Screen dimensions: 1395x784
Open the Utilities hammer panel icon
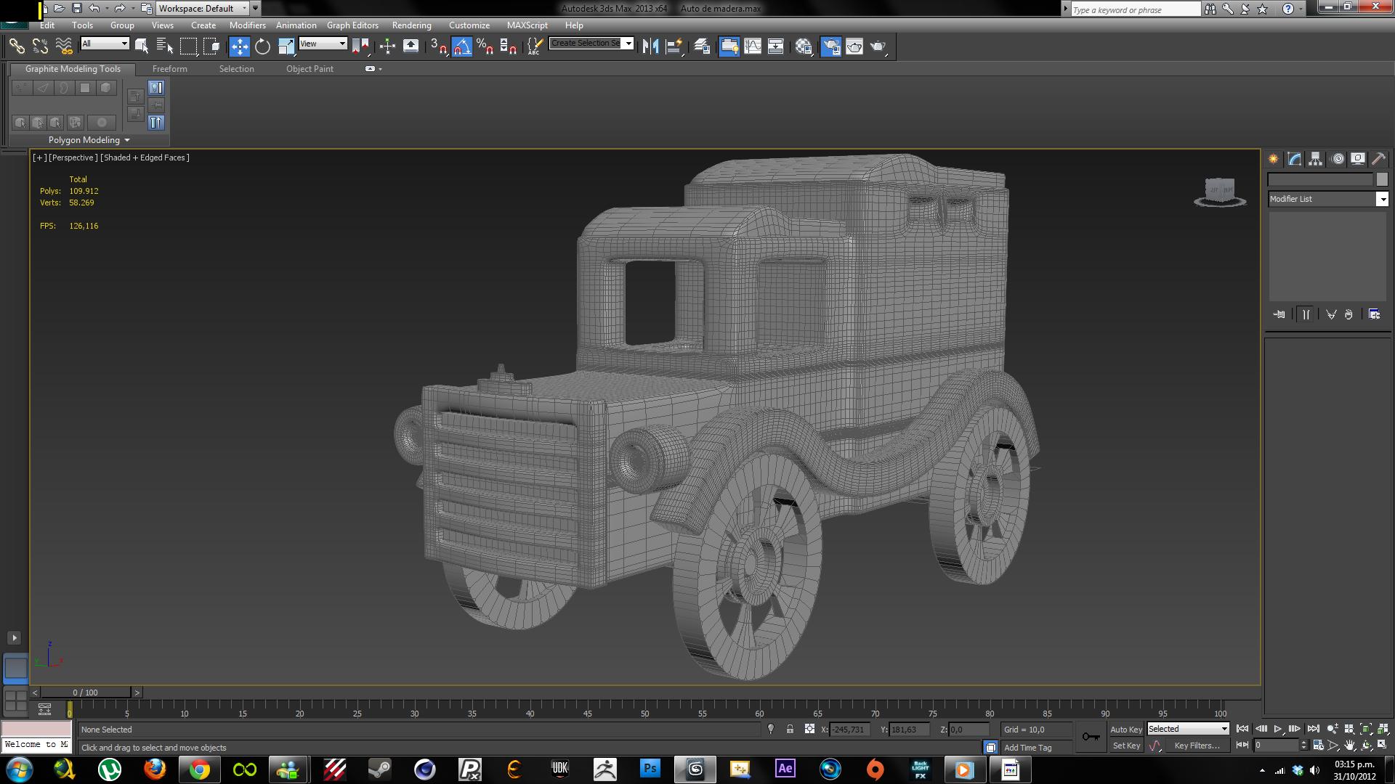pyautogui.click(x=1378, y=159)
